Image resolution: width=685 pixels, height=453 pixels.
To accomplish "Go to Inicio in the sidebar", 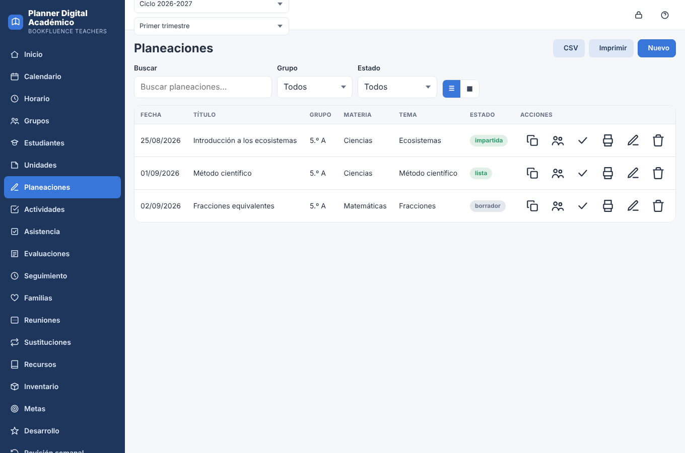I will [x=62, y=54].
